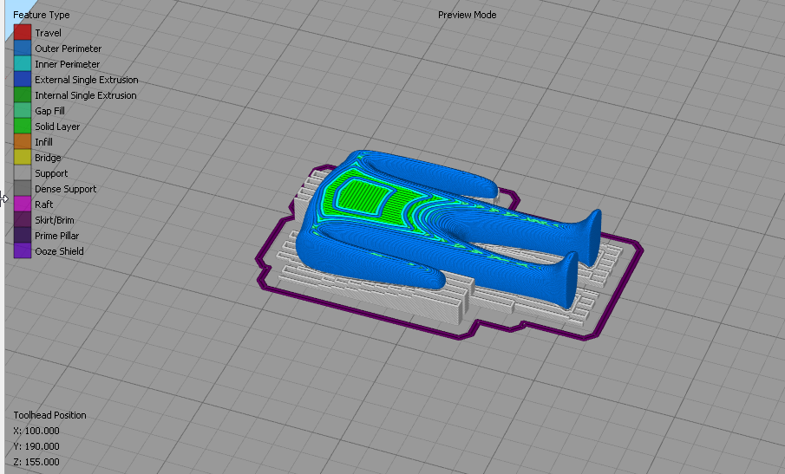
Task: Click the Preview Mode label
Action: tap(467, 15)
